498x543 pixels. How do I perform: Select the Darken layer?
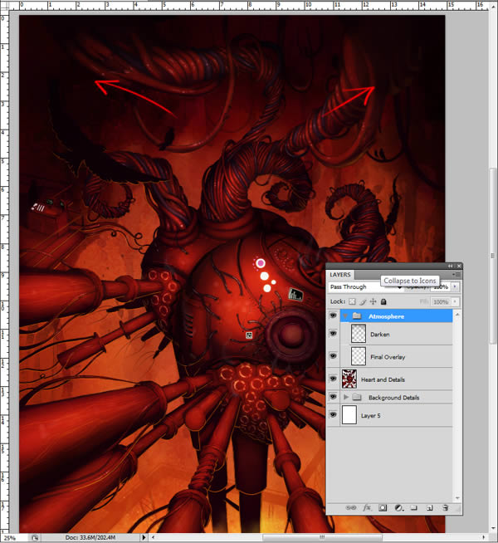tap(396, 334)
